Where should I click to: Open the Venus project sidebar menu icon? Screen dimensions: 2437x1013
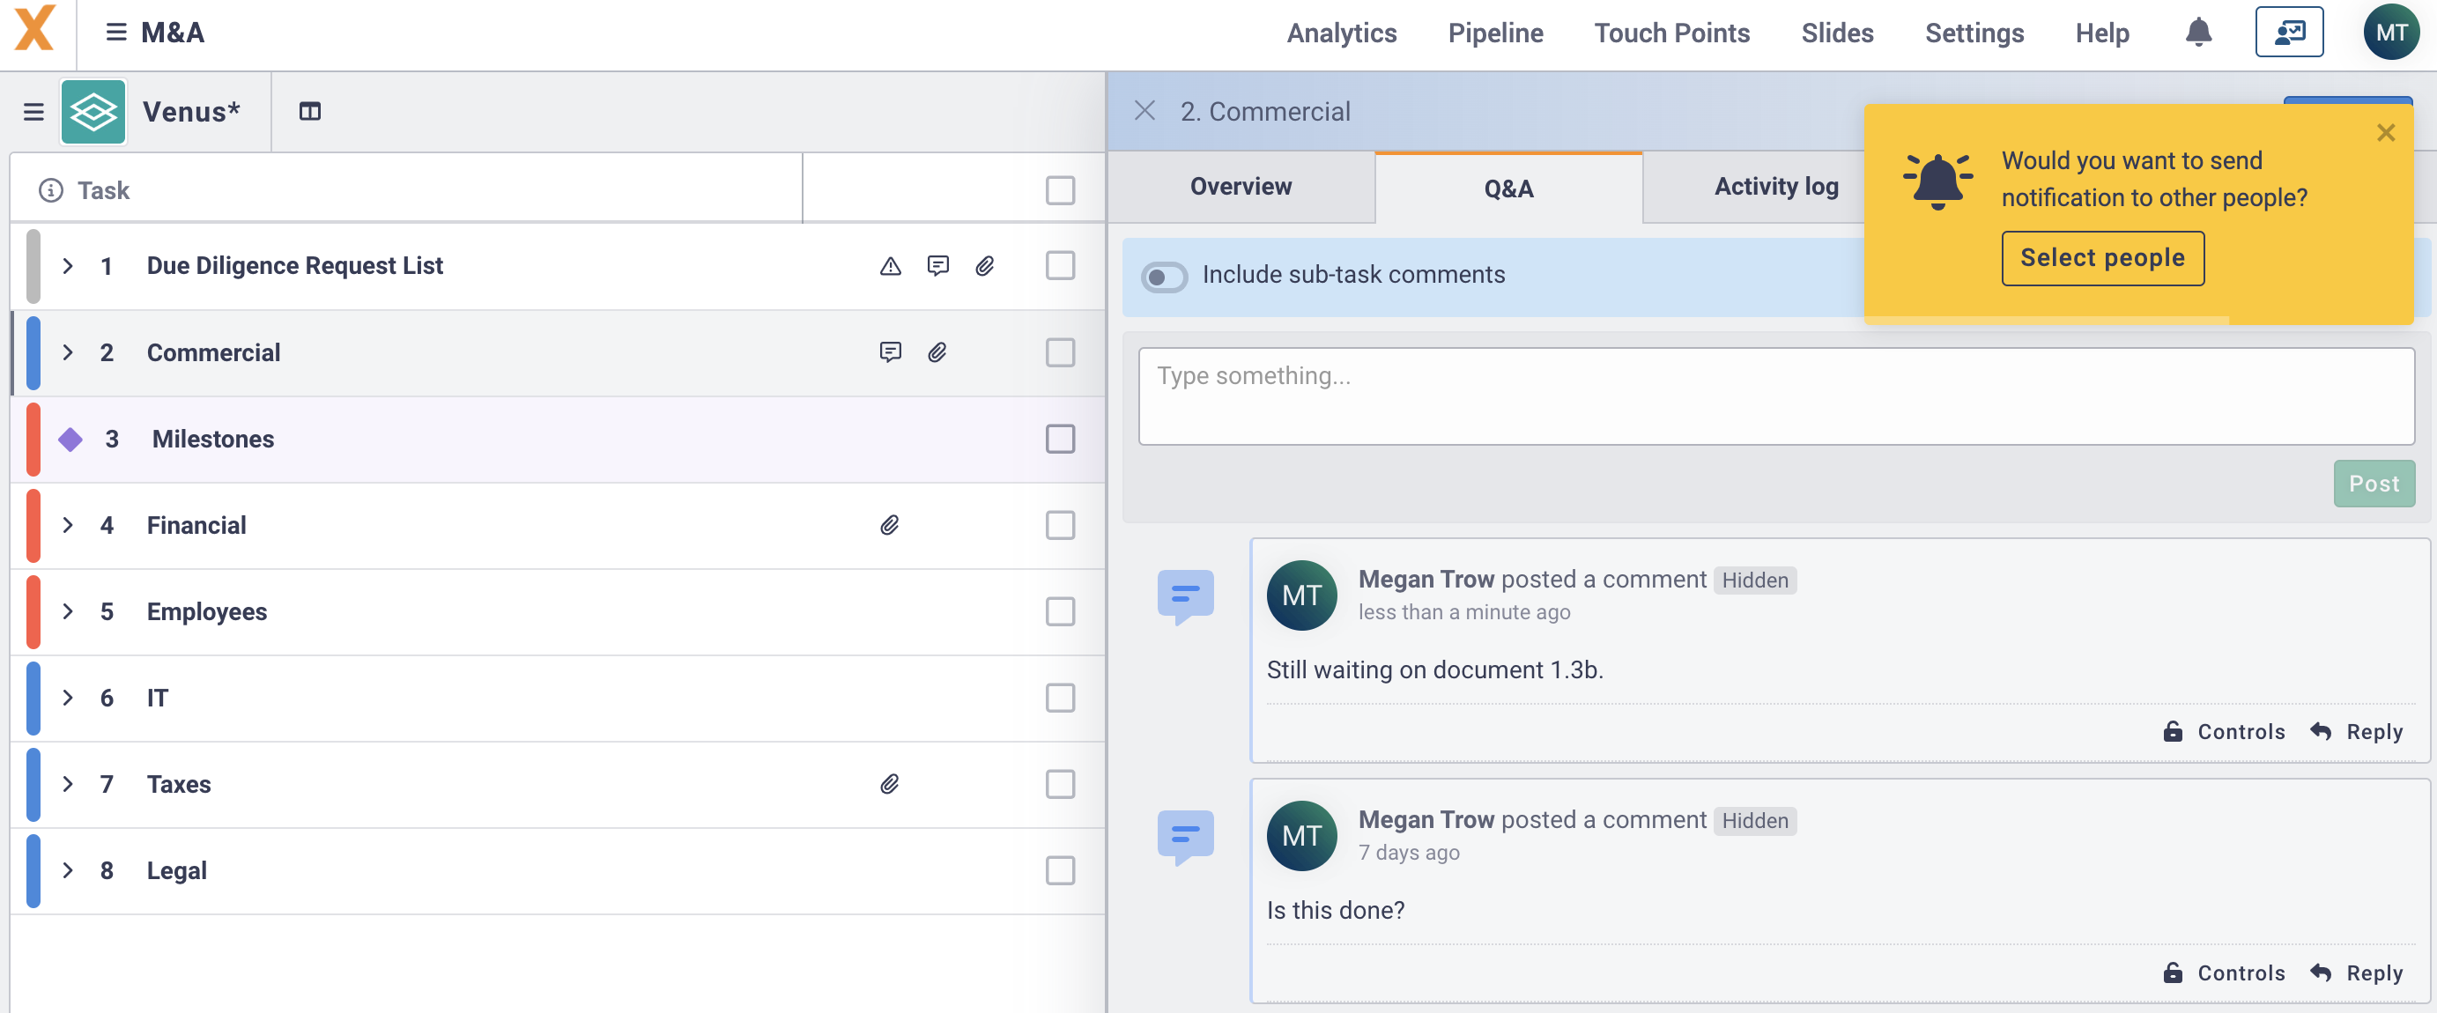[x=34, y=113]
